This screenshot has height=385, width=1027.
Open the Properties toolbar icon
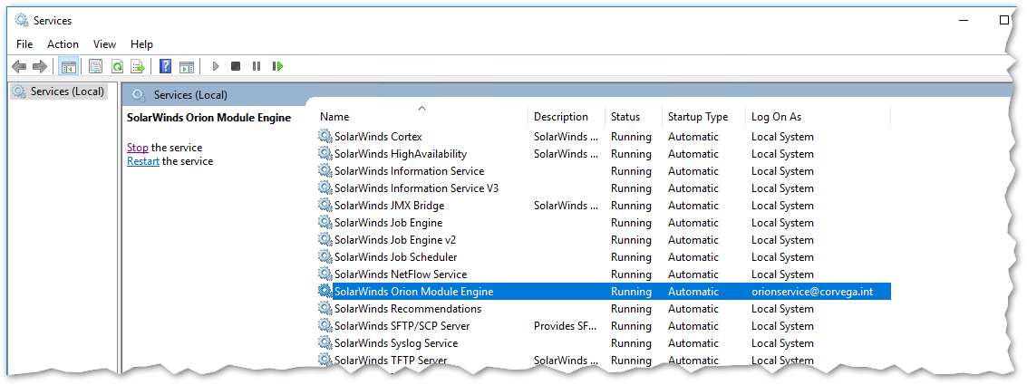[x=95, y=66]
